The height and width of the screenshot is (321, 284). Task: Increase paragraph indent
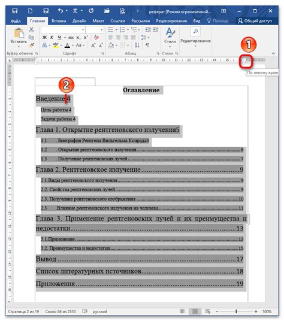(155, 30)
